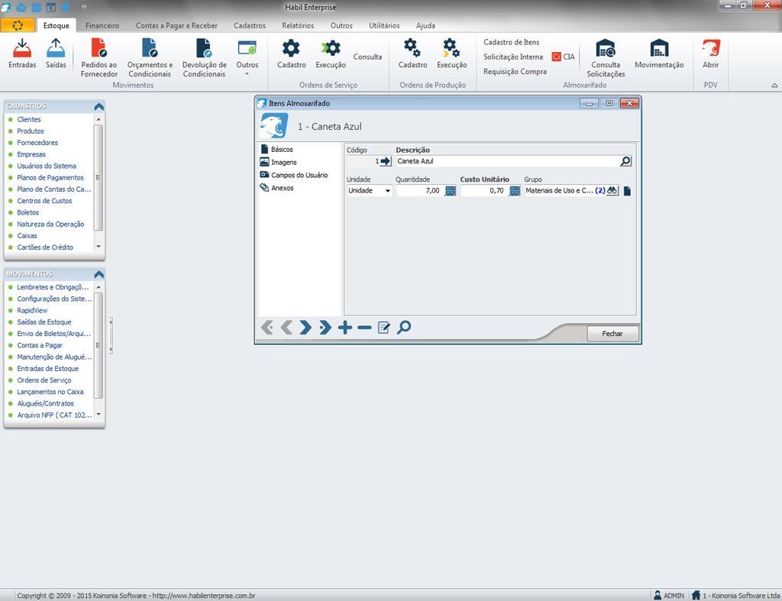Open Fornecedores in Cadastros list

click(x=37, y=143)
